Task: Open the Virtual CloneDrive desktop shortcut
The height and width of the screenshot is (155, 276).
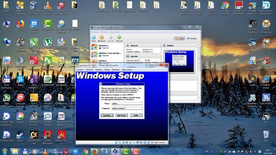Action: point(266,26)
